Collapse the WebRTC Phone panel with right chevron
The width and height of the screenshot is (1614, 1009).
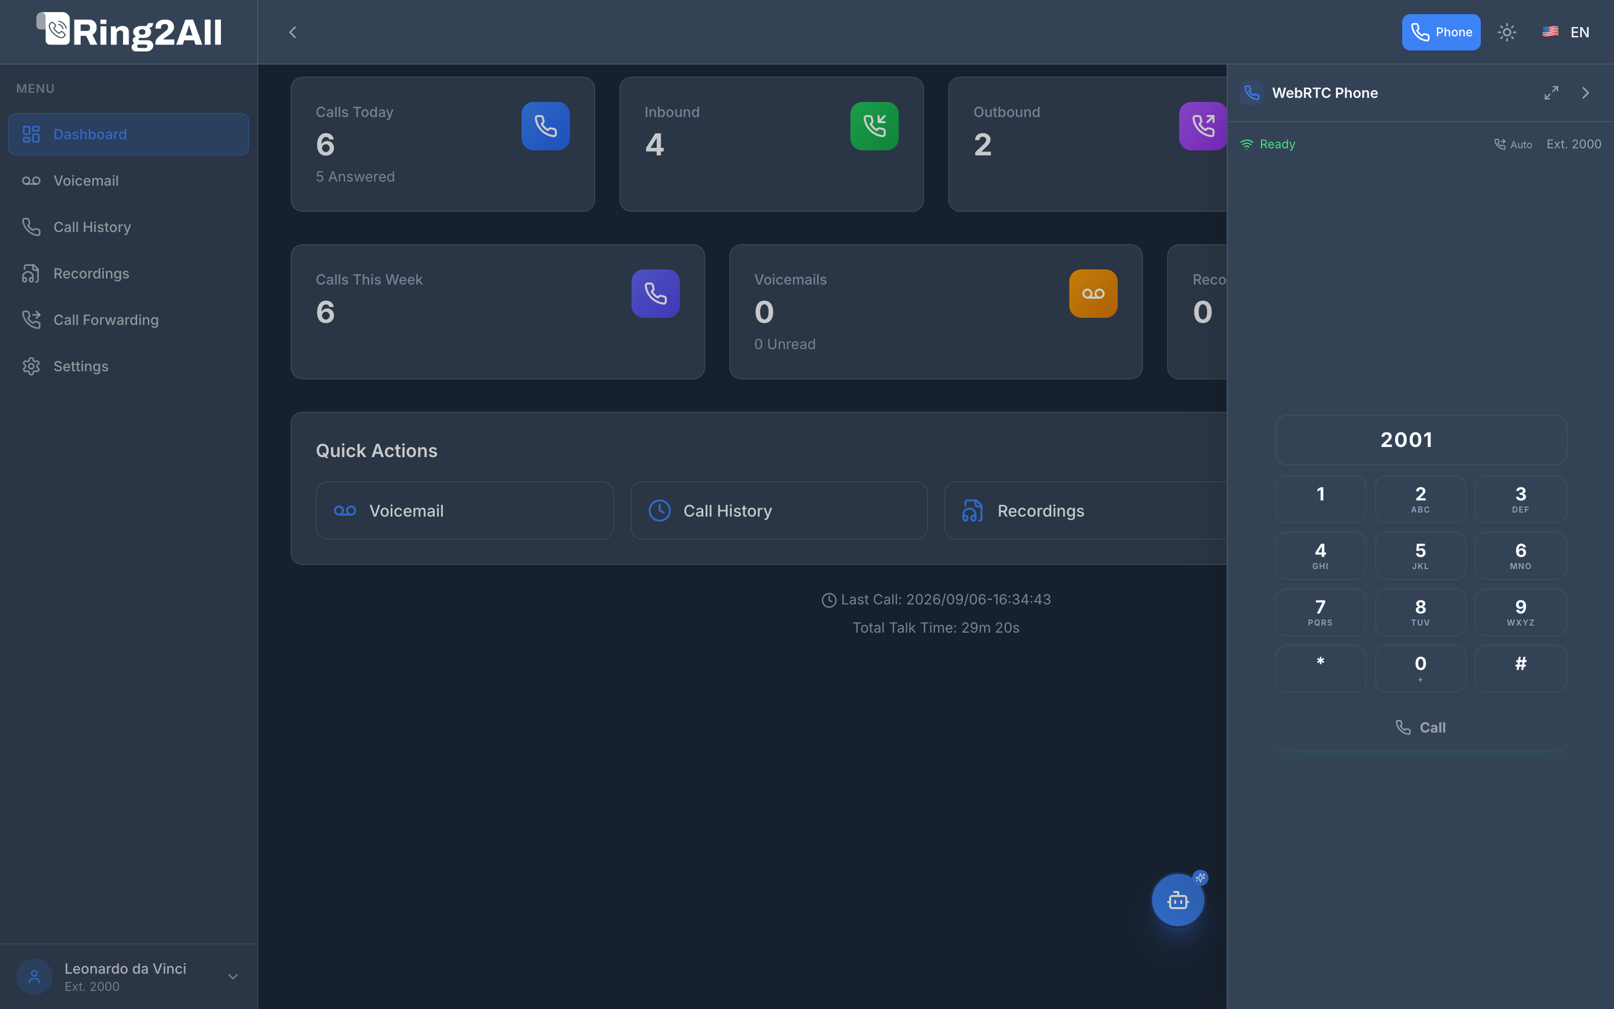point(1586,93)
